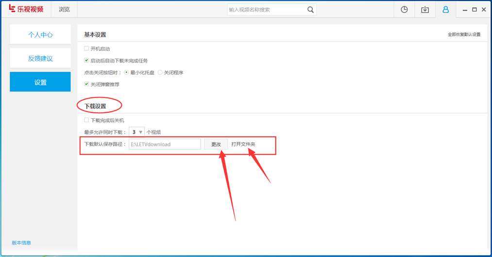The image size is (492, 257).
Task: Click the 基本设置 section heading
Action: (x=95, y=34)
